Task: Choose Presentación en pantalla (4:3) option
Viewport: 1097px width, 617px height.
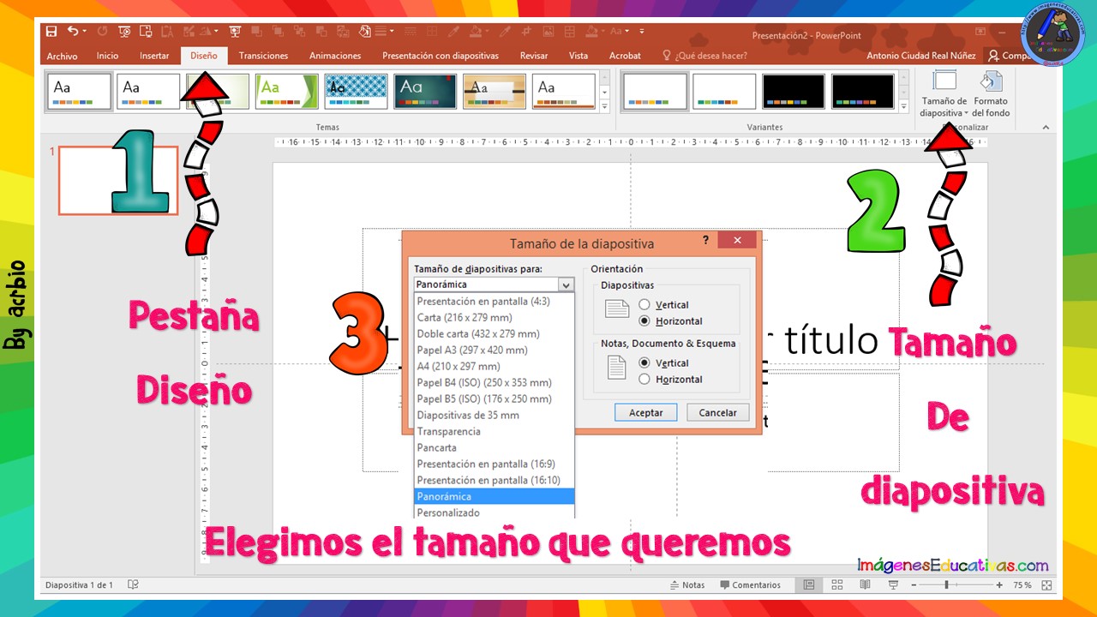Action: pyautogui.click(x=494, y=301)
